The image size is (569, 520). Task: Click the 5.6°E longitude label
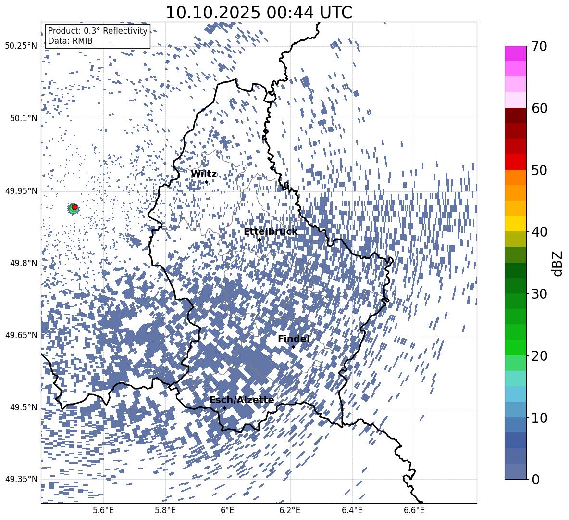coord(103,510)
